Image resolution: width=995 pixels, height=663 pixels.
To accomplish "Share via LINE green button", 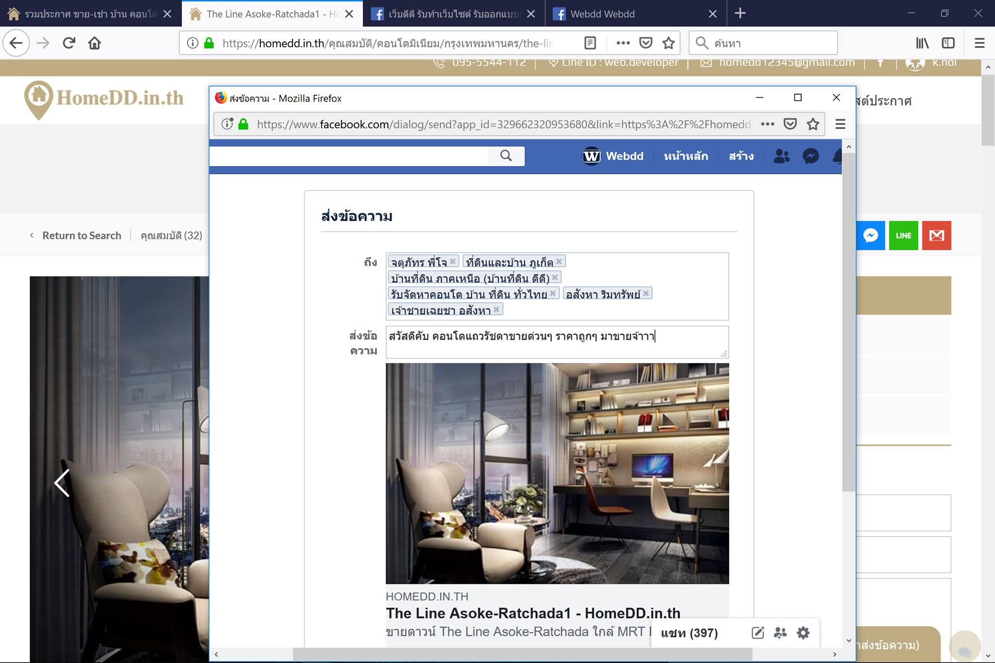I will click(x=903, y=236).
